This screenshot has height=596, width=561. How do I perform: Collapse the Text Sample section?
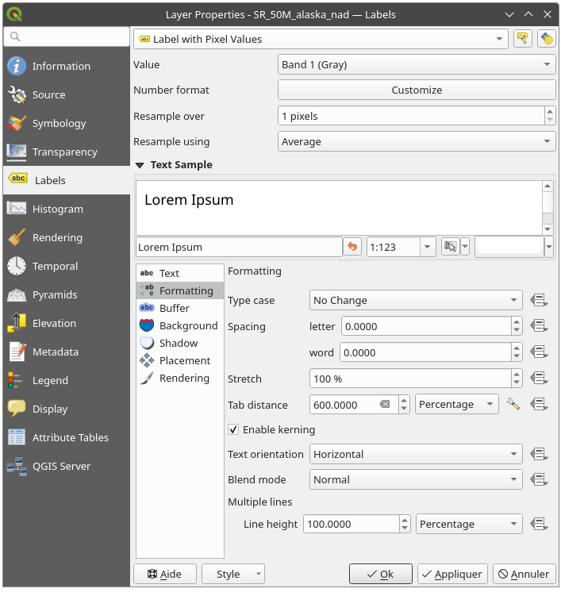pyautogui.click(x=140, y=165)
